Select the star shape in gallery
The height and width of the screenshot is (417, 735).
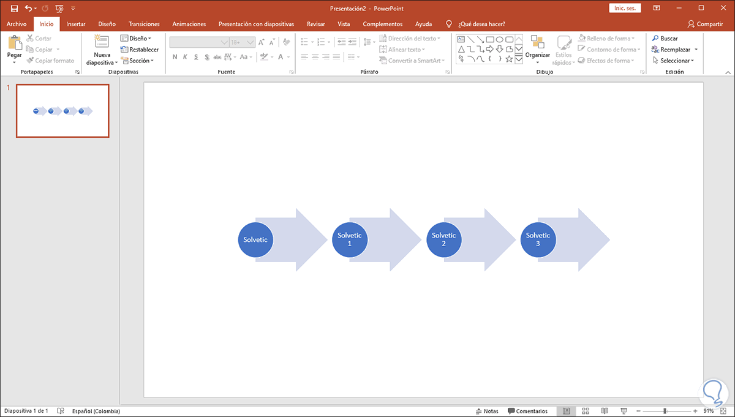click(509, 59)
